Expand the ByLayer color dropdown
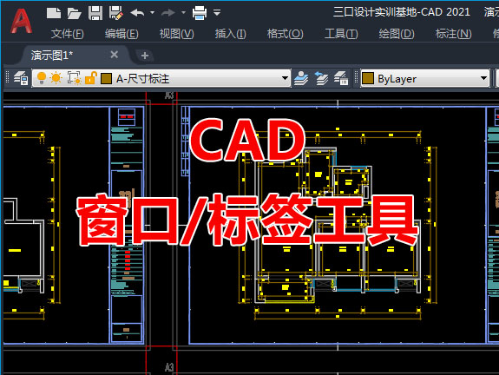 pos(483,78)
